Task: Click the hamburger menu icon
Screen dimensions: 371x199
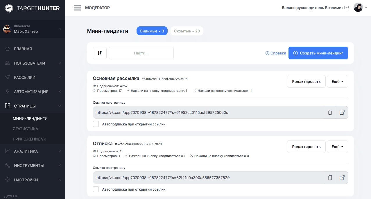Action: click(x=77, y=8)
